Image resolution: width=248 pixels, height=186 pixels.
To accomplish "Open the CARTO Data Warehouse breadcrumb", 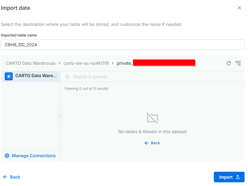I will 31,63.
